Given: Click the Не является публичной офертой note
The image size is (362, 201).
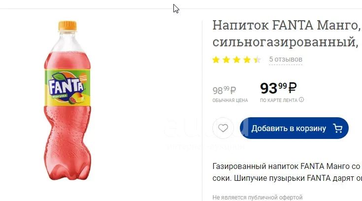Looking at the screenshot, I should click(x=258, y=198).
